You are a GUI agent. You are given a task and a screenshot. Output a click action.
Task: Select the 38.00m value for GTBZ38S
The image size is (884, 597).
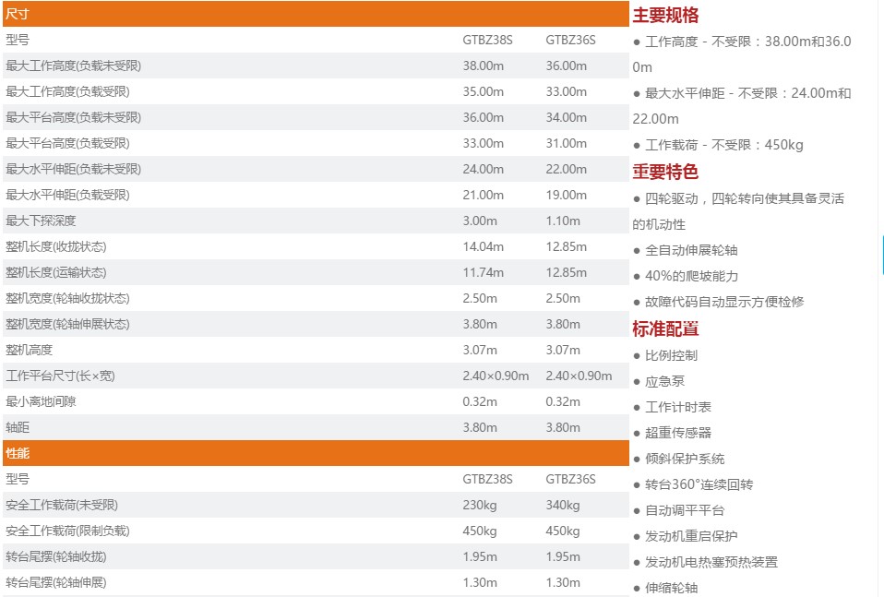pyautogui.click(x=483, y=66)
